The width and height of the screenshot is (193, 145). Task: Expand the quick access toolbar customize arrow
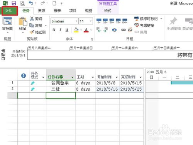coord(61,3)
